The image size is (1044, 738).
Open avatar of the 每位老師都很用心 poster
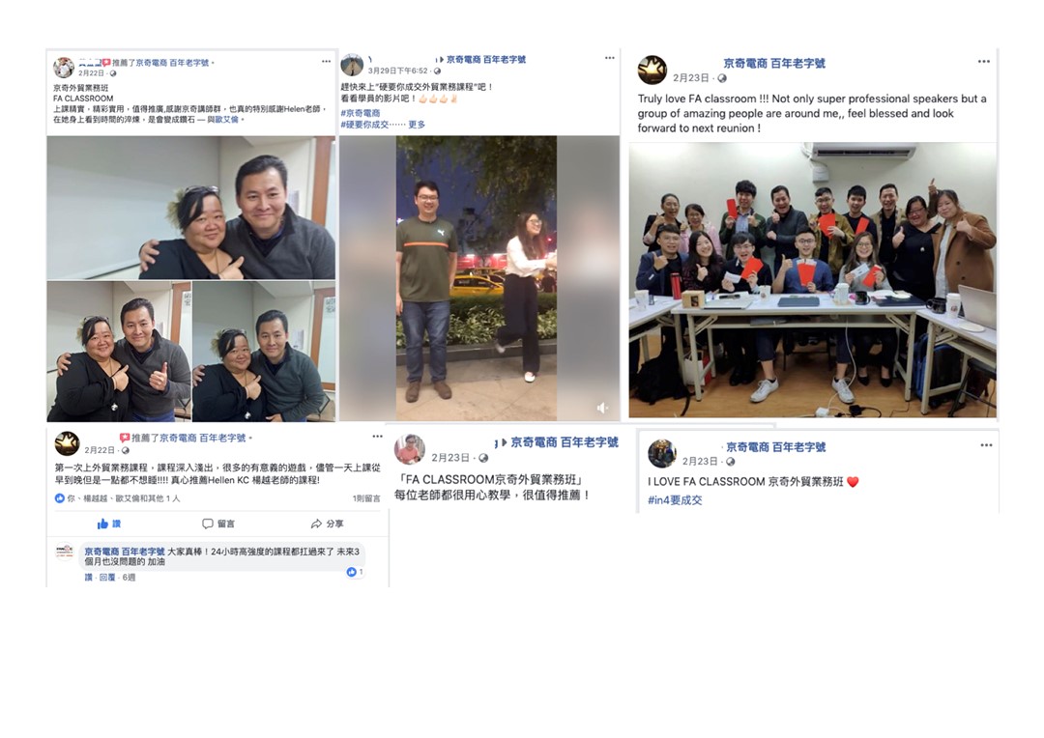click(x=410, y=450)
